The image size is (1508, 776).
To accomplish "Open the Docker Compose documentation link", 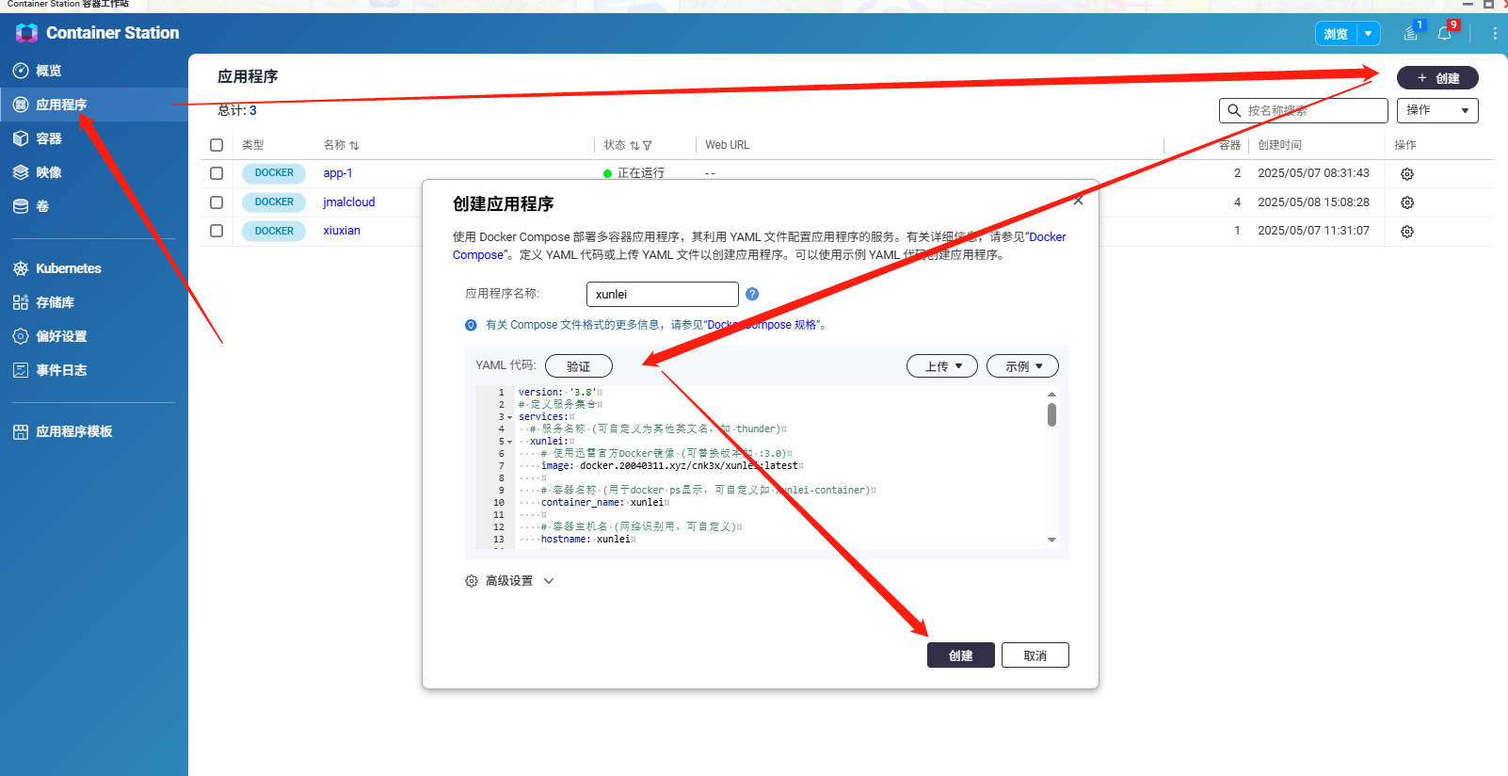I will [1047, 237].
